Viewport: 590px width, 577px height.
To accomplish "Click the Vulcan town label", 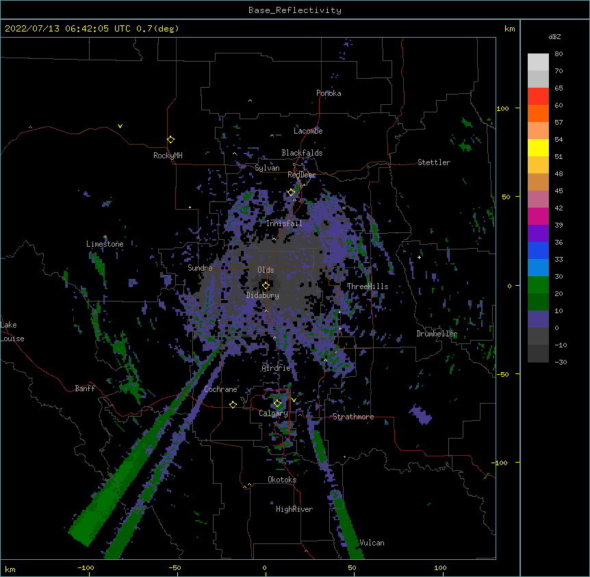I will (372, 543).
